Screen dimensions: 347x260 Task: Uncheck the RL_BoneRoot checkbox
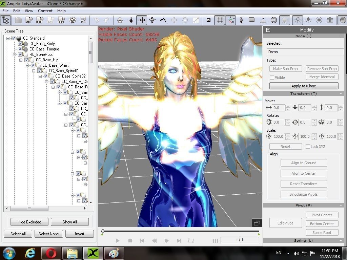(x=20, y=55)
